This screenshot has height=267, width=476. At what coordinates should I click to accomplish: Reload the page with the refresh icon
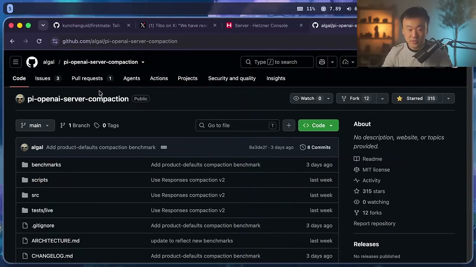pos(39,41)
